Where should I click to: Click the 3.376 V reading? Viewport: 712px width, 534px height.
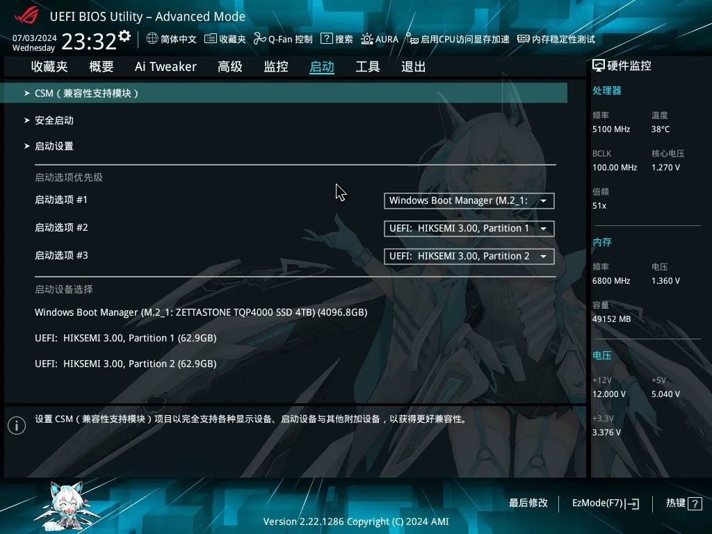tap(606, 432)
